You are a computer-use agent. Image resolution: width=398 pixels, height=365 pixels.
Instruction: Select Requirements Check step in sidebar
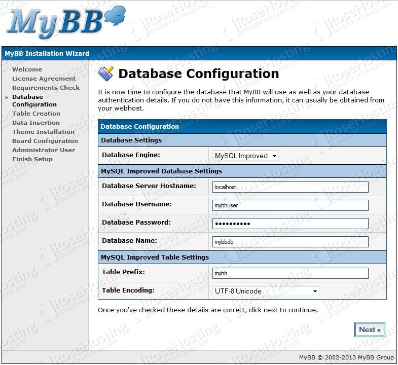point(46,88)
